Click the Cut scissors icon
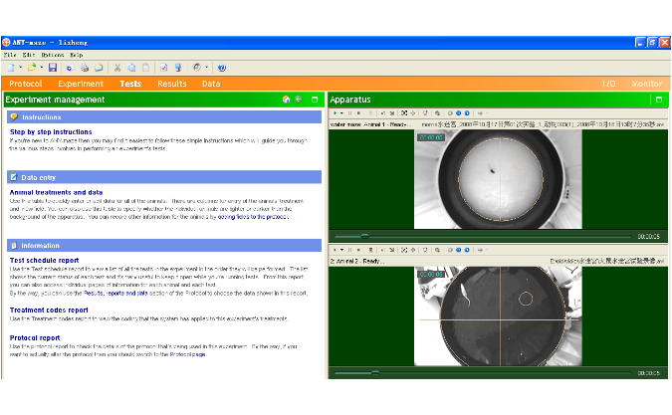The height and width of the screenshot is (415, 672). pyautogui.click(x=117, y=68)
